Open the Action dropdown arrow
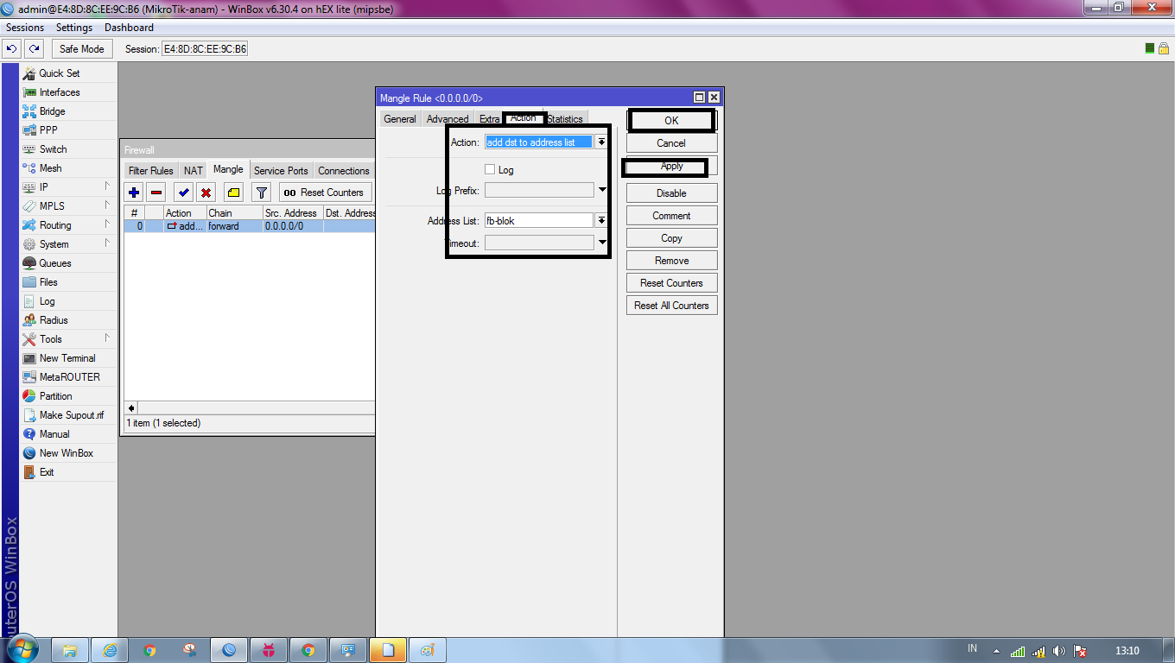This screenshot has width=1175, height=663. (601, 142)
